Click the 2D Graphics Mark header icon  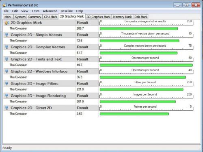pos(7,23)
